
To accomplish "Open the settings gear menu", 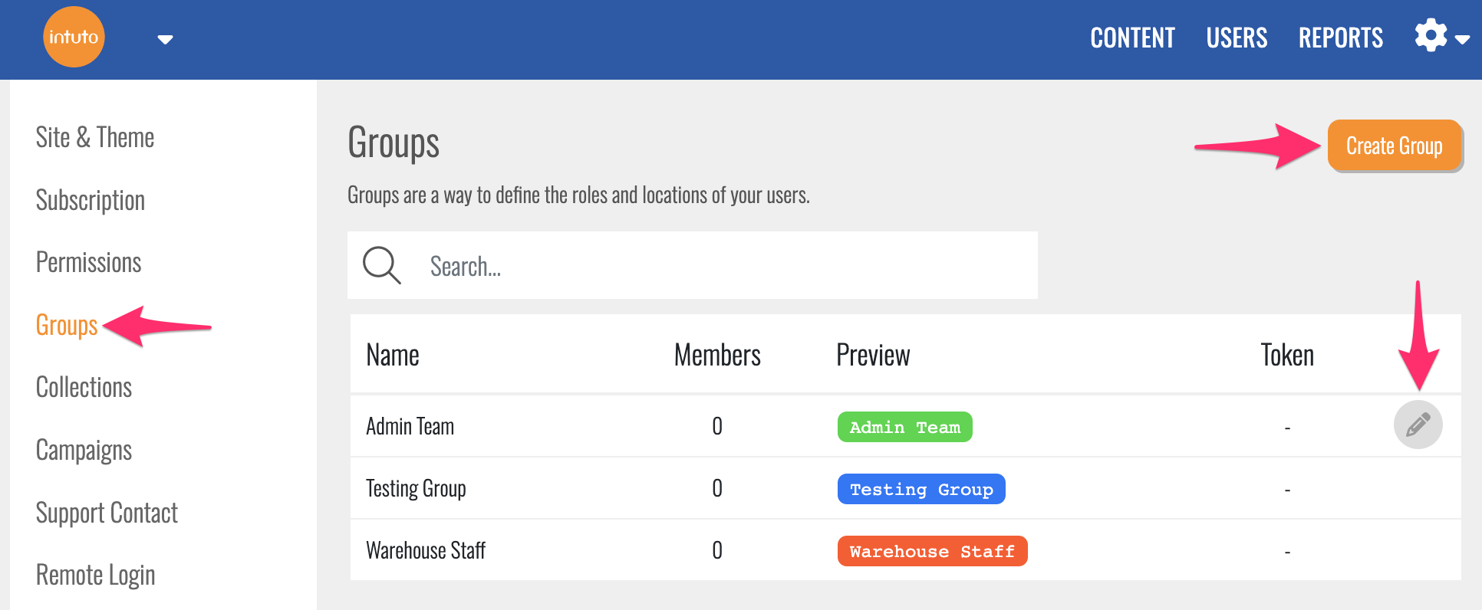I will click(x=1431, y=36).
